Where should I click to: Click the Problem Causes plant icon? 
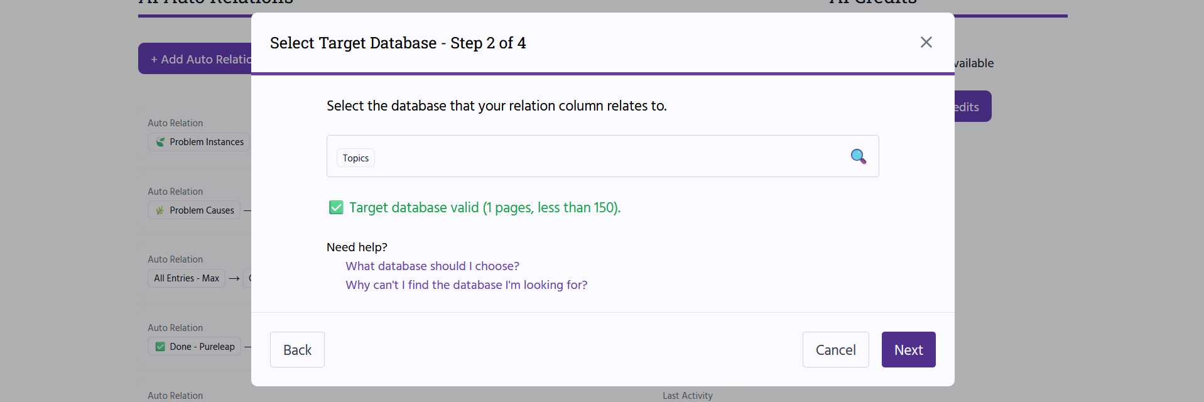pos(160,210)
